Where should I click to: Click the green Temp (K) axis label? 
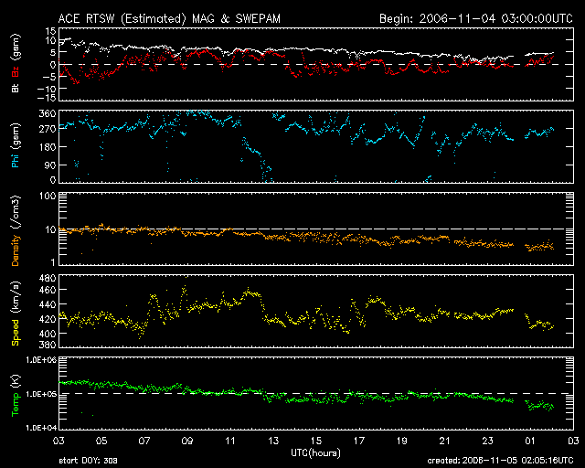pos(15,394)
